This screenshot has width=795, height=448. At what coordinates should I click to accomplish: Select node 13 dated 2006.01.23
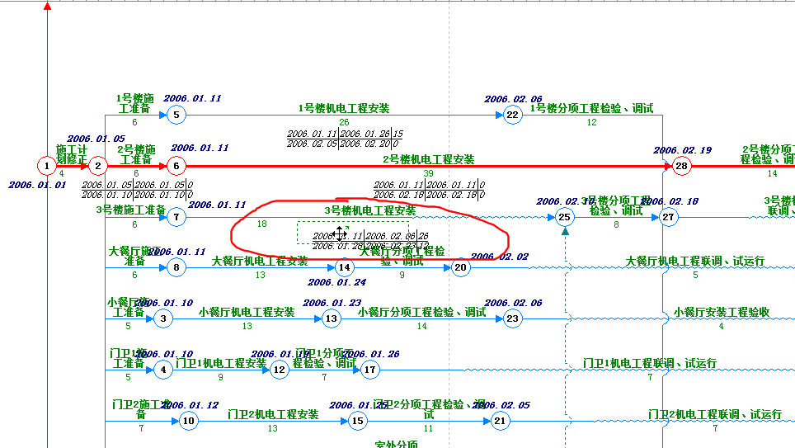tap(331, 318)
